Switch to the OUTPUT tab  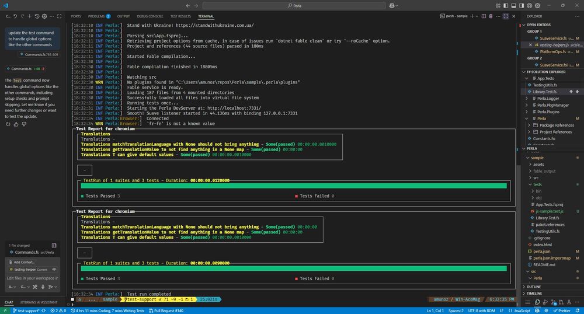click(123, 16)
